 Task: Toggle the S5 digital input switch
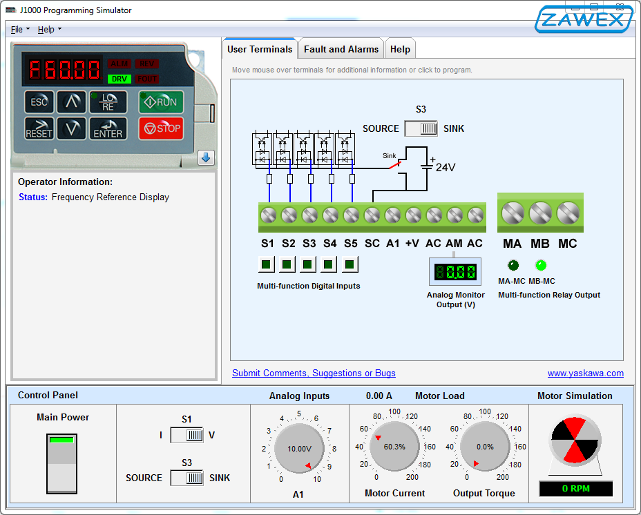pos(350,264)
